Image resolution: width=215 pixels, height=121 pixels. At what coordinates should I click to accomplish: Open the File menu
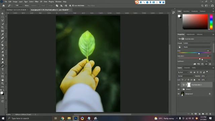6,2
